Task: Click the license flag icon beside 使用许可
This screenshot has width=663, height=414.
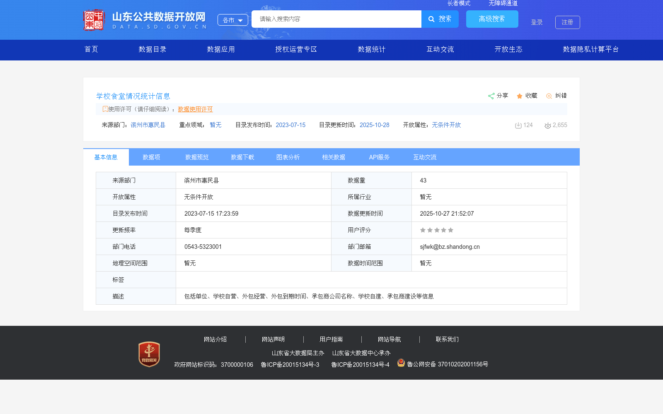Action: pyautogui.click(x=105, y=109)
